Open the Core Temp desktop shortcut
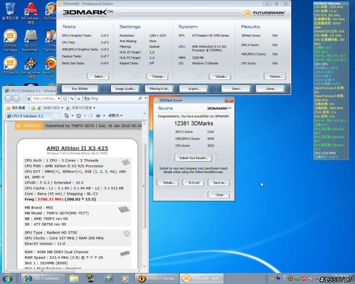Screen dimensions: 355x284 point(51,40)
